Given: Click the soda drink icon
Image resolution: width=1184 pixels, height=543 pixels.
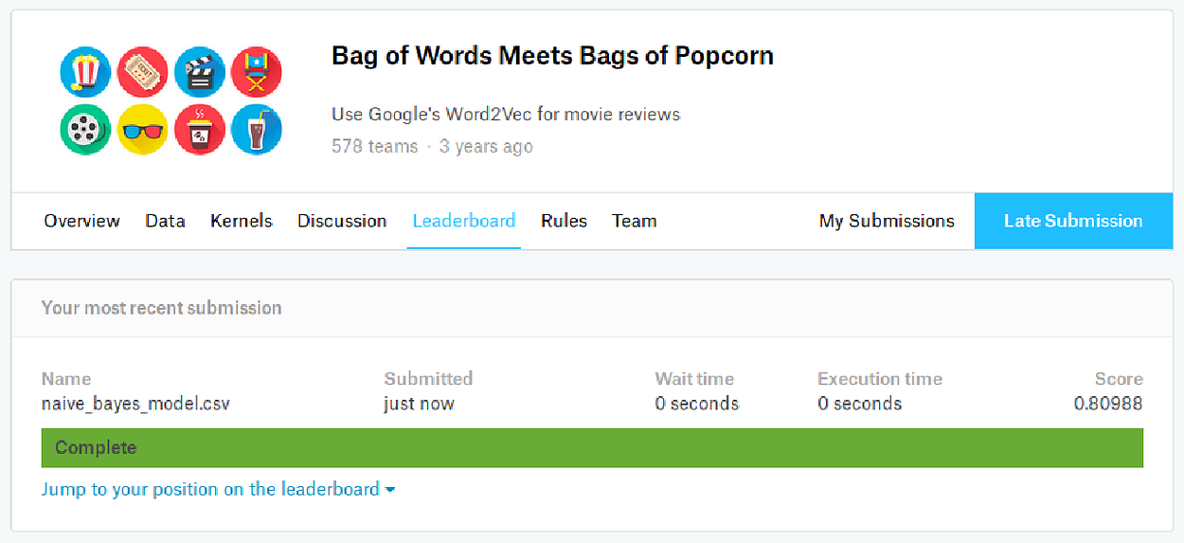Looking at the screenshot, I should pyautogui.click(x=257, y=130).
